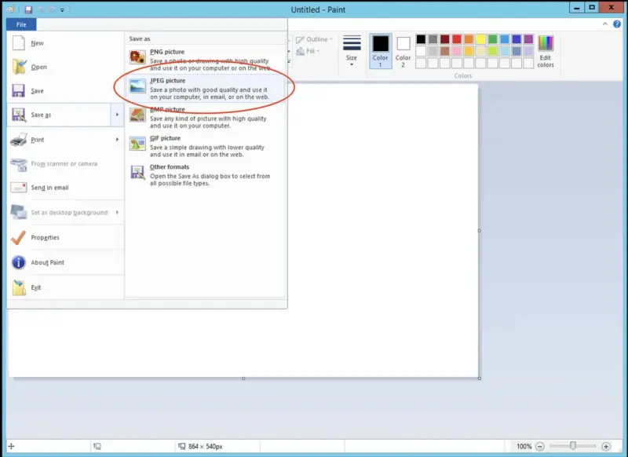Choose New from the File menu
This screenshot has height=457, width=628.
pos(65,43)
